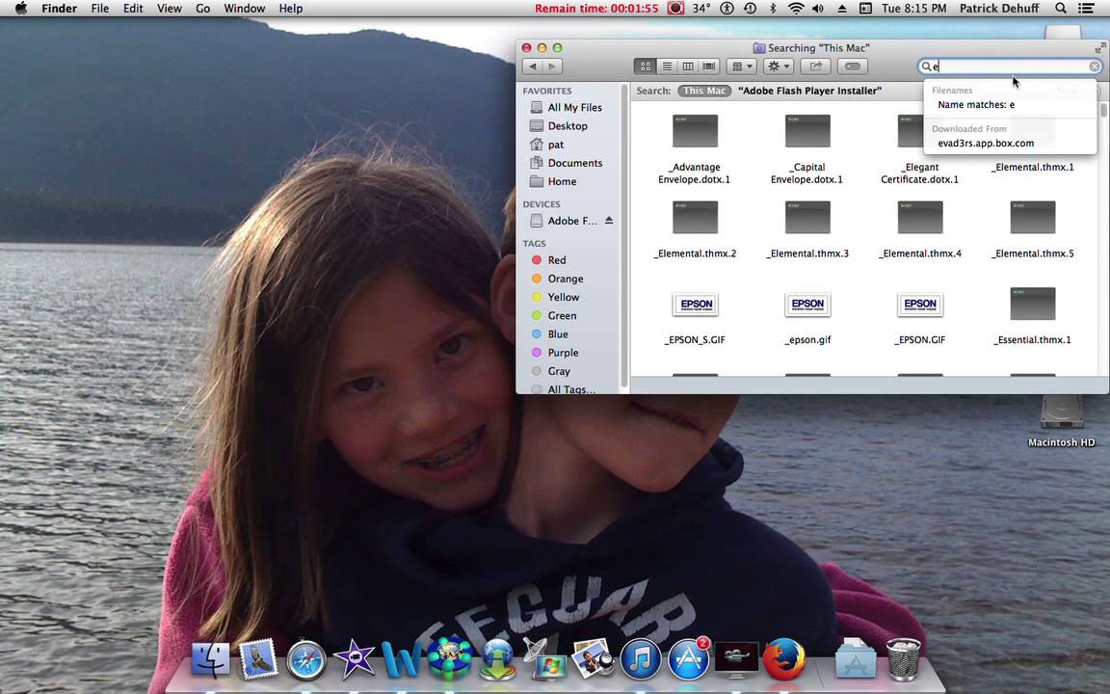Choose evad3rs.app.box.com suggestion

pyautogui.click(x=986, y=143)
